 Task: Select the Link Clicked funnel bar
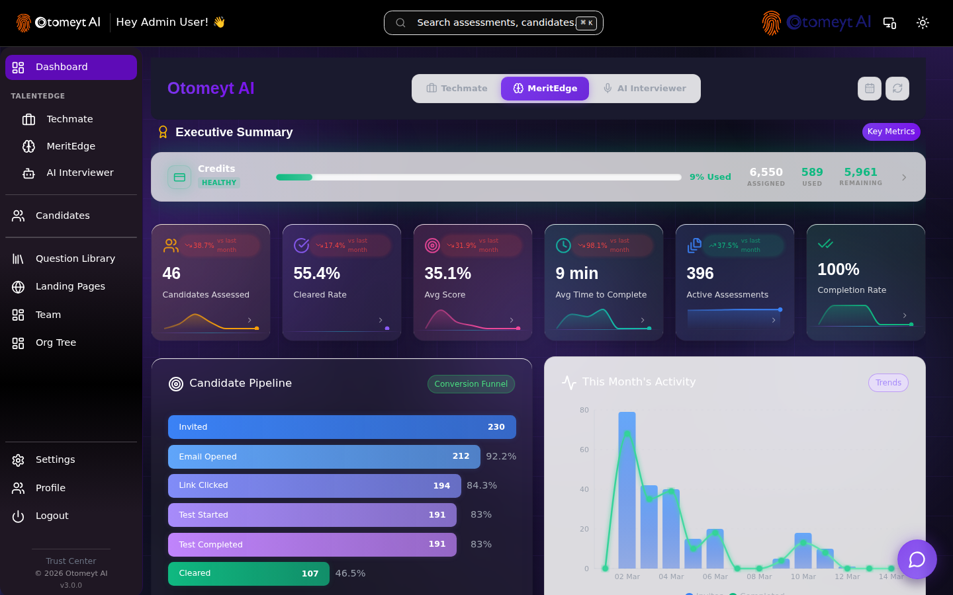[x=314, y=486]
